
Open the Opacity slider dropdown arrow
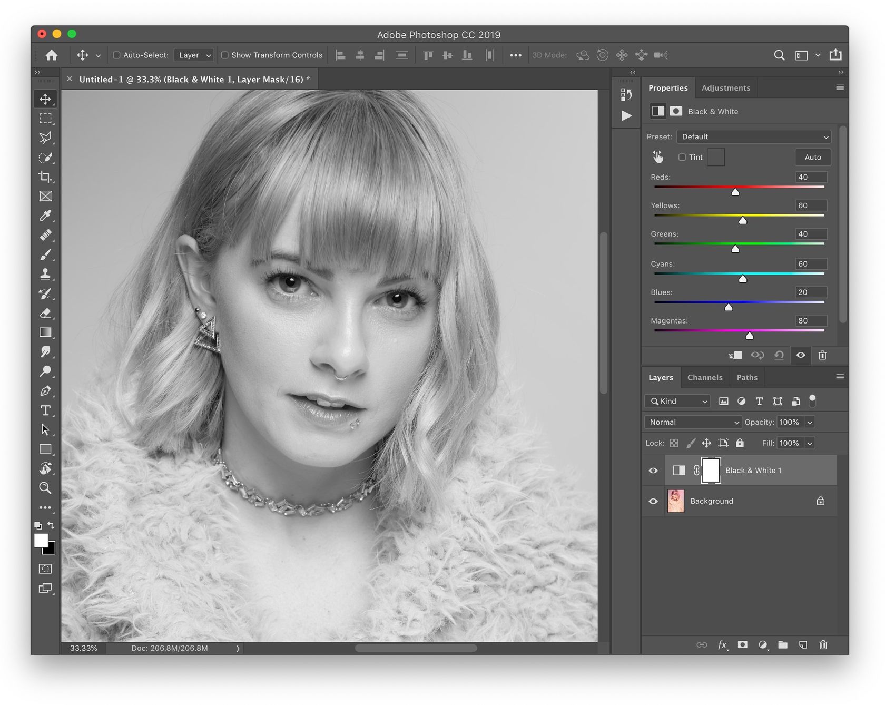[810, 422]
